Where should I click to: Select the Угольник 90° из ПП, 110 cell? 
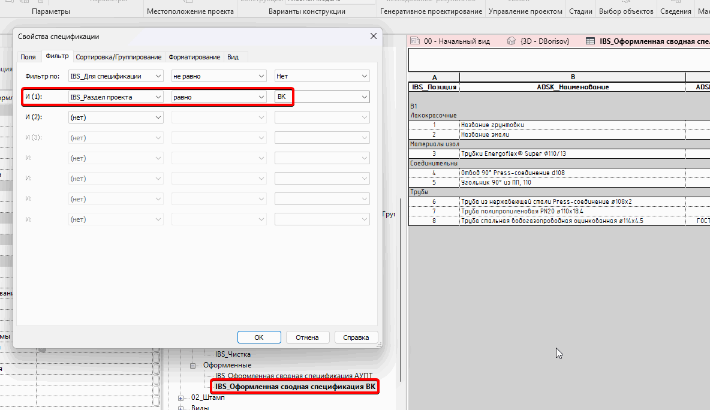coord(573,182)
